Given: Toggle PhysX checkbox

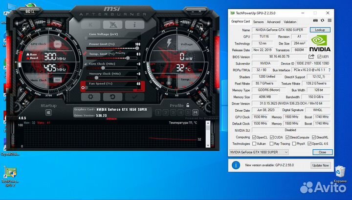Looking at the screenshot, I should coord(294,143).
